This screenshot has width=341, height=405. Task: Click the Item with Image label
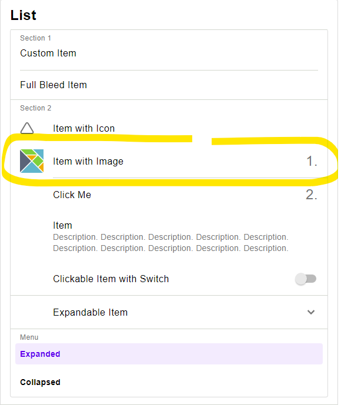(88, 161)
